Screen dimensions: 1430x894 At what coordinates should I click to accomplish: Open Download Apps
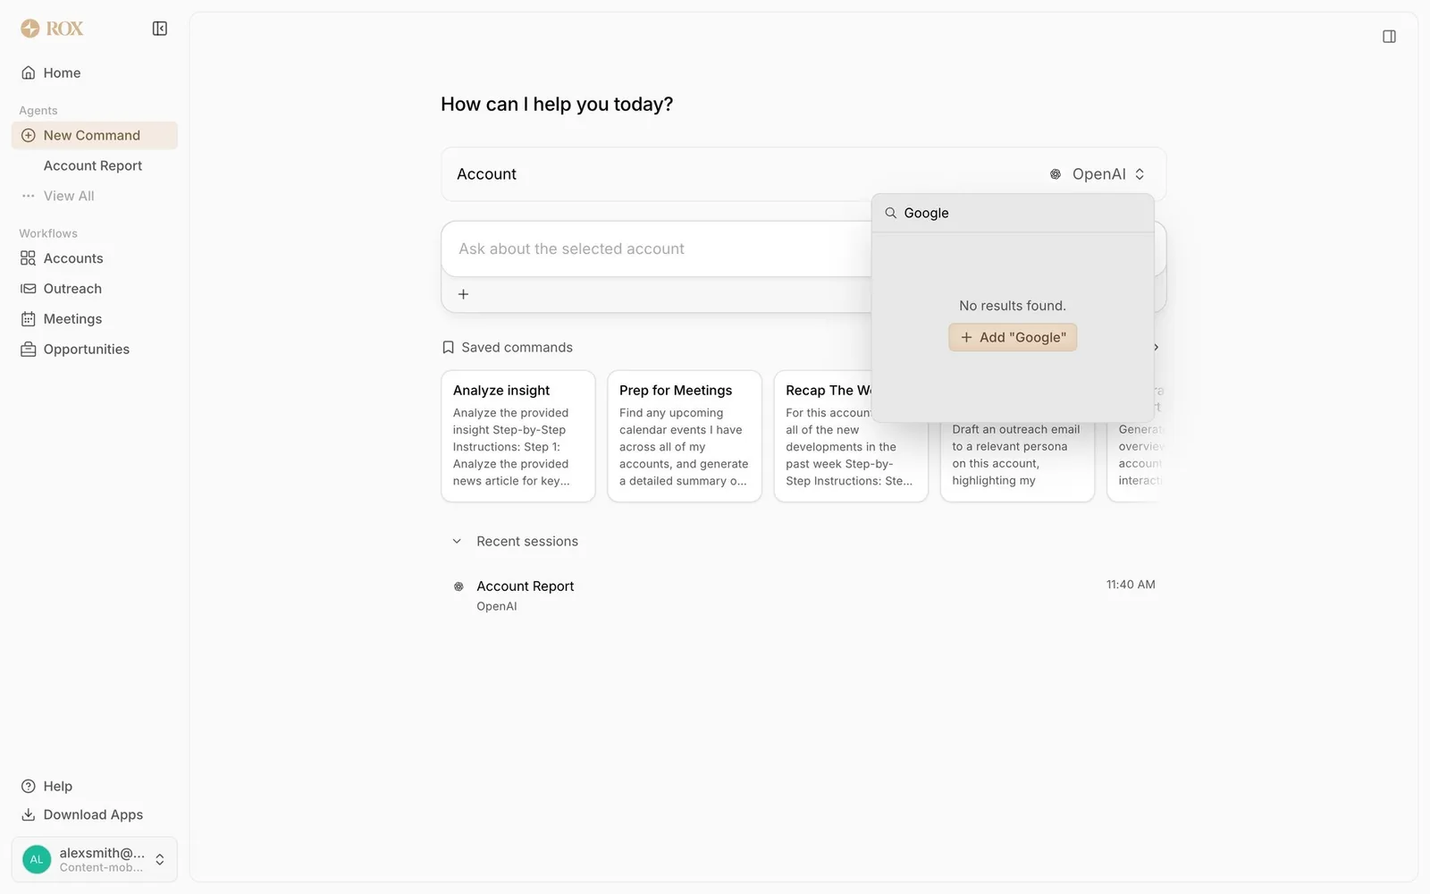point(95,815)
